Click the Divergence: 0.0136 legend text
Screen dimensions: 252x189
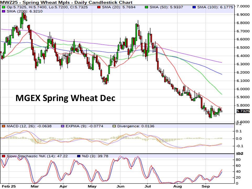click(x=136, y=126)
